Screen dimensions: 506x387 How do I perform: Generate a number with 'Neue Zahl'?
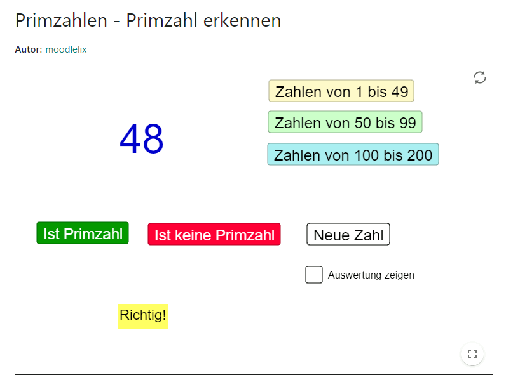(348, 235)
